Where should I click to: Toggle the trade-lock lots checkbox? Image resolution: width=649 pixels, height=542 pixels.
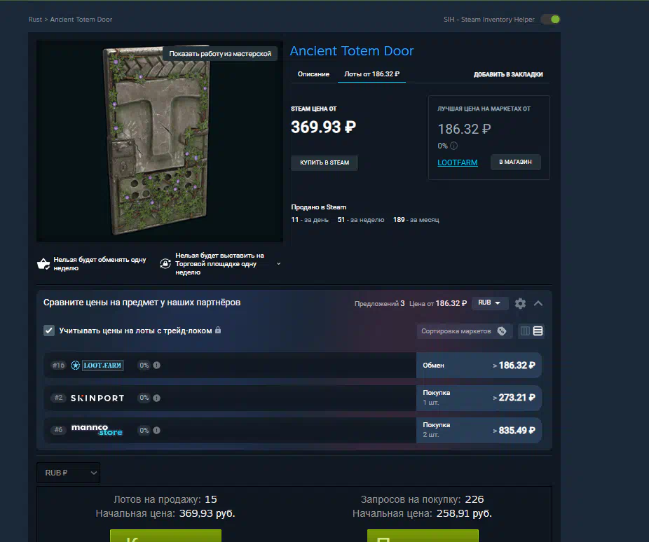(49, 331)
